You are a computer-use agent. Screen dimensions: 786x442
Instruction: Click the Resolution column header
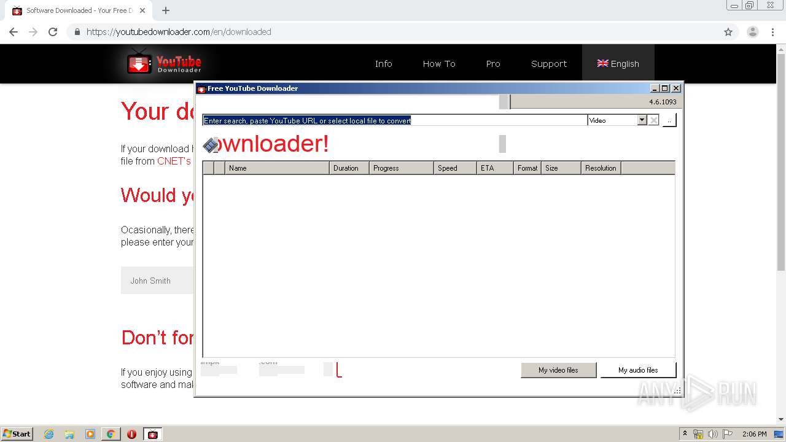pyautogui.click(x=601, y=168)
